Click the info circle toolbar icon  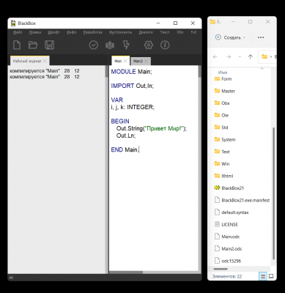[165, 45]
